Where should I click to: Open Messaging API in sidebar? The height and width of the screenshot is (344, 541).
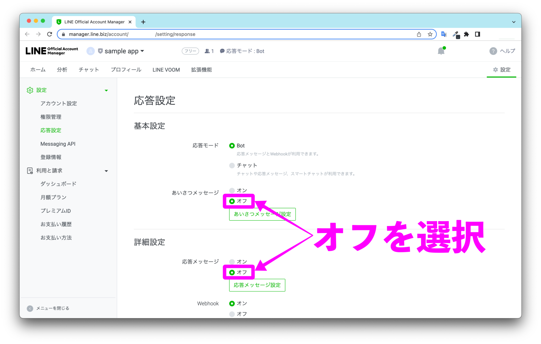coord(58,144)
